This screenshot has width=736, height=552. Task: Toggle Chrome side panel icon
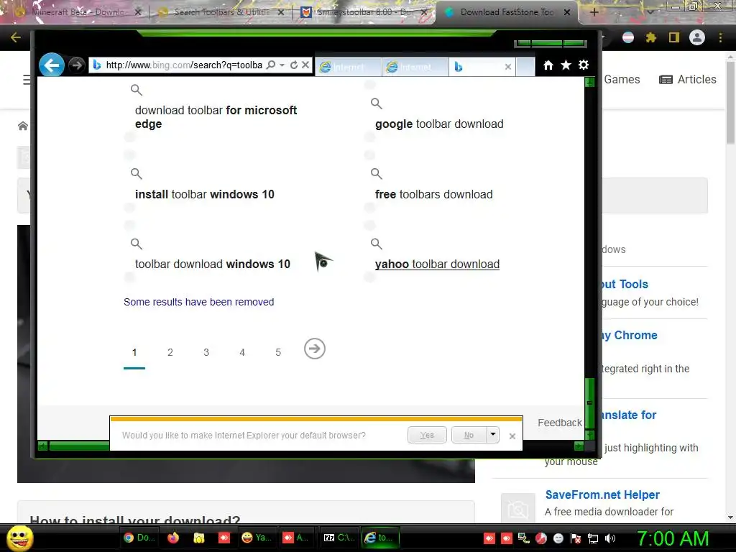674,37
